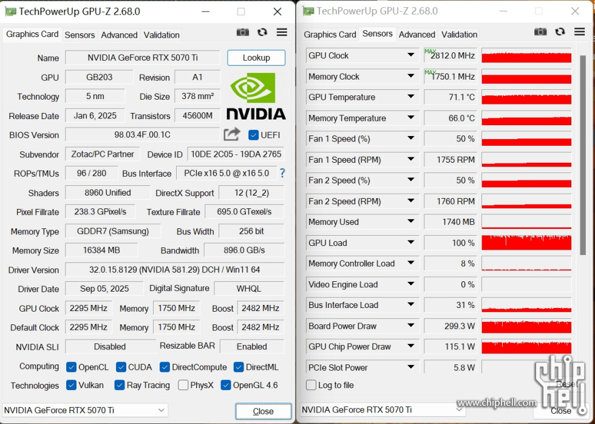Open the Bus Interface Load dropdown arrow
This screenshot has width=595, height=424.
pos(410,304)
